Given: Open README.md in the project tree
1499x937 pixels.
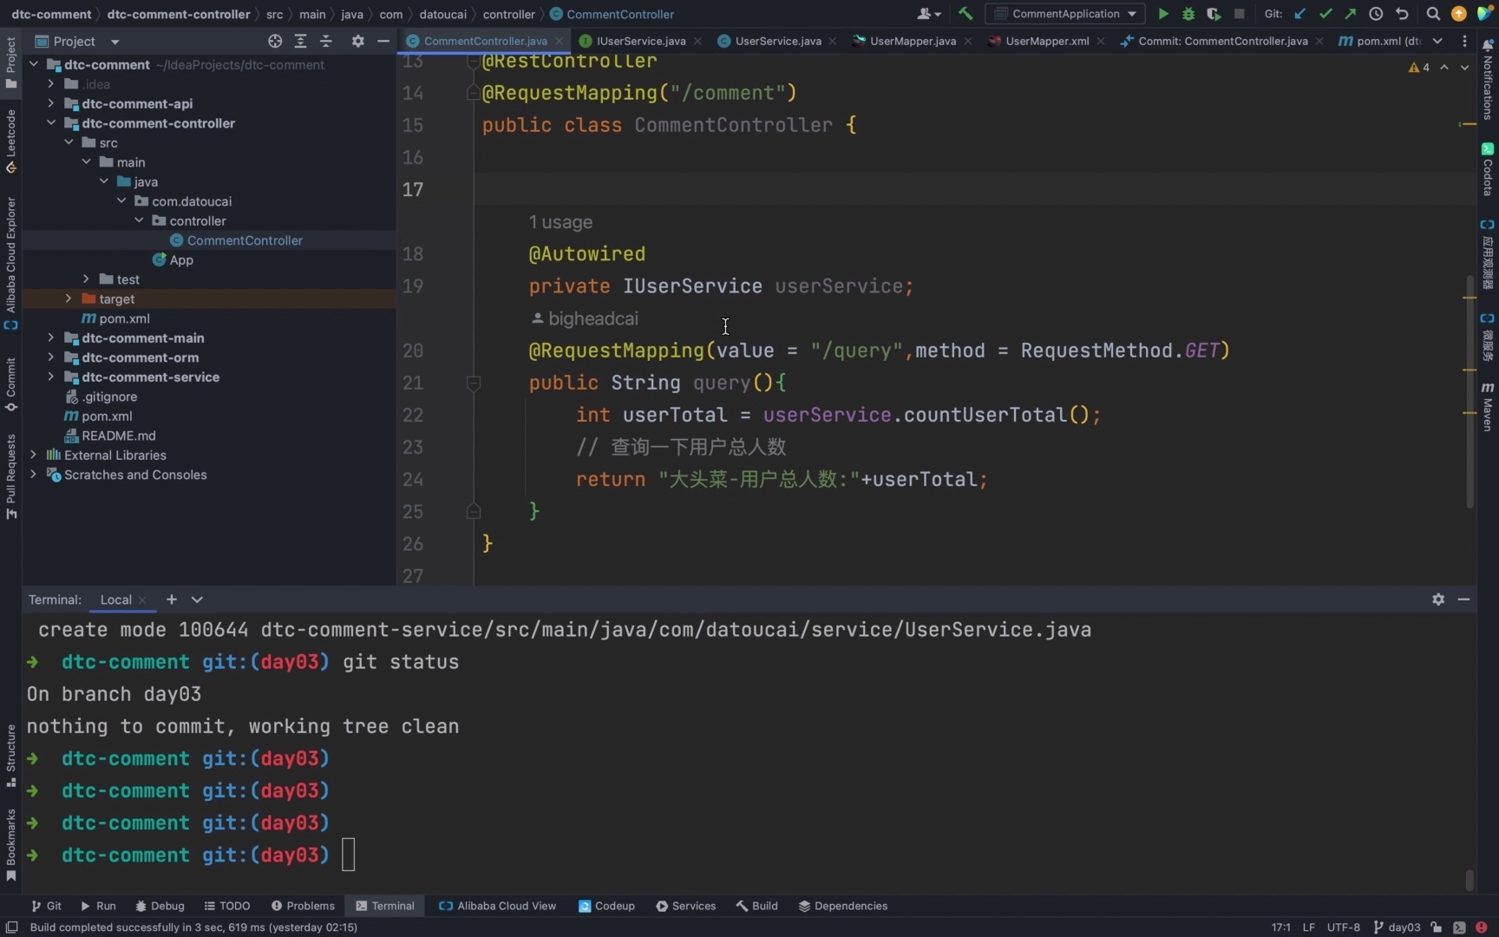Looking at the screenshot, I should [118, 436].
